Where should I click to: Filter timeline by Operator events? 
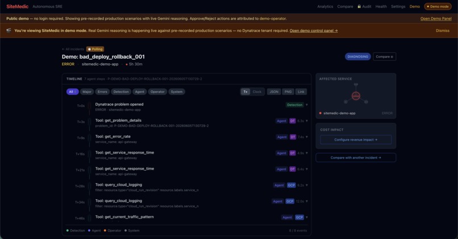point(157,92)
